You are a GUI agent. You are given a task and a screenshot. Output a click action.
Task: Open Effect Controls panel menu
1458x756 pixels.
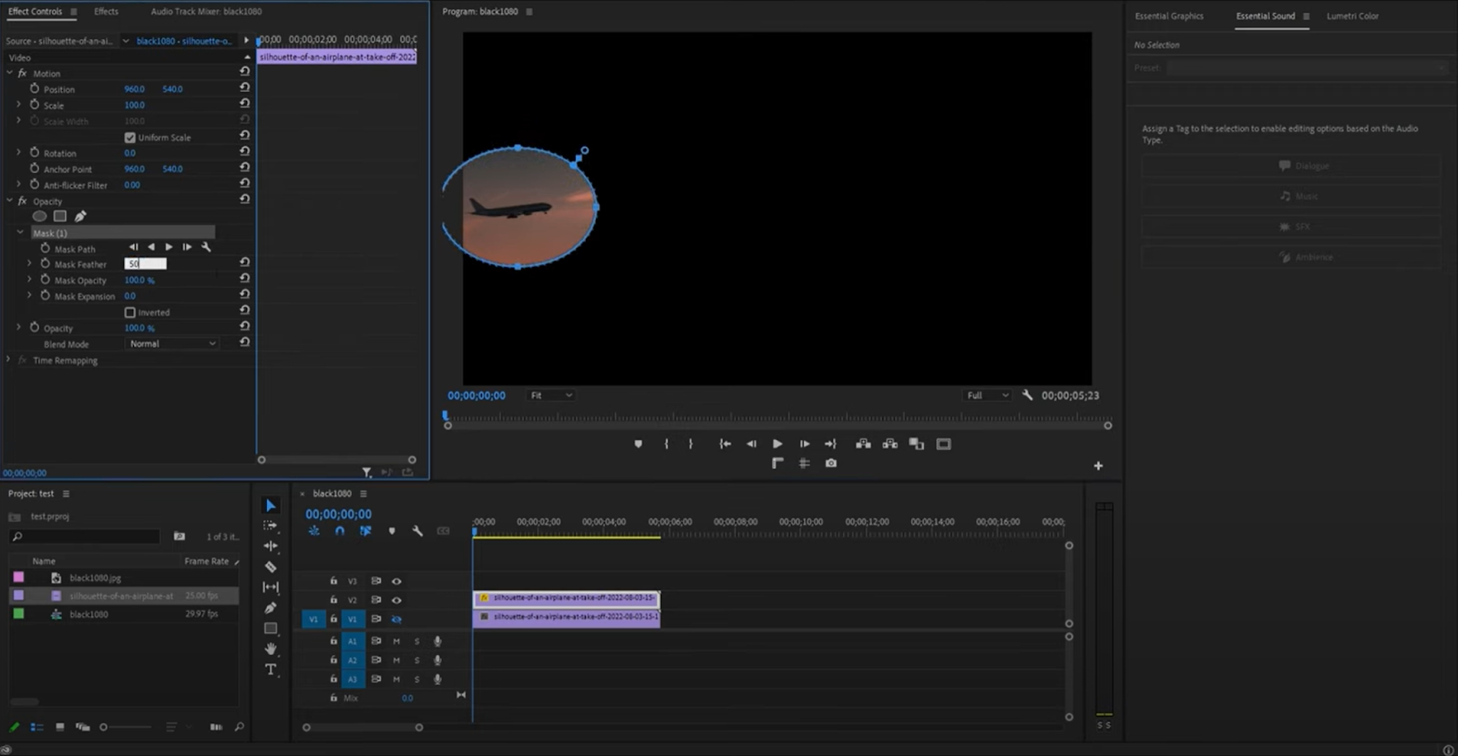coord(74,12)
